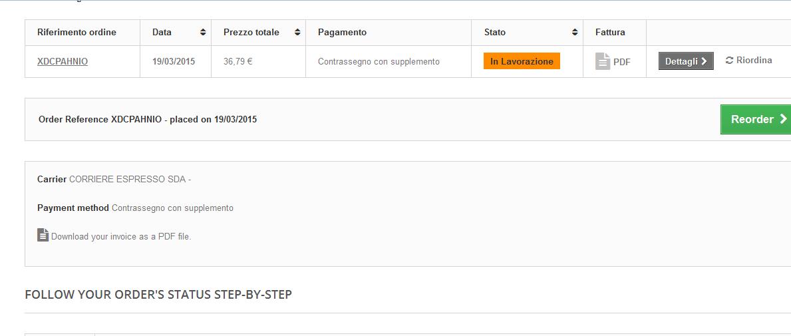The height and width of the screenshot is (336, 791).
Task: Click the invoice file icon beside Download text
Action: click(43, 235)
